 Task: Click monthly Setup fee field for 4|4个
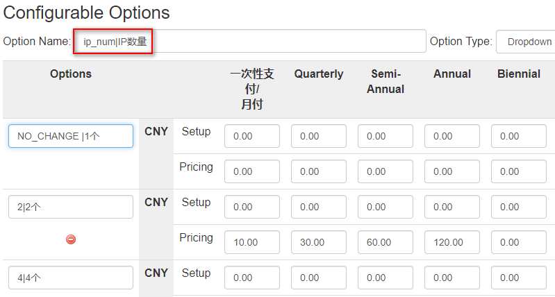pyautogui.click(x=252, y=278)
